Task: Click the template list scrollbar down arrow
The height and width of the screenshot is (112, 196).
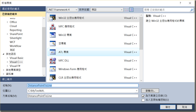Action: 141,80
